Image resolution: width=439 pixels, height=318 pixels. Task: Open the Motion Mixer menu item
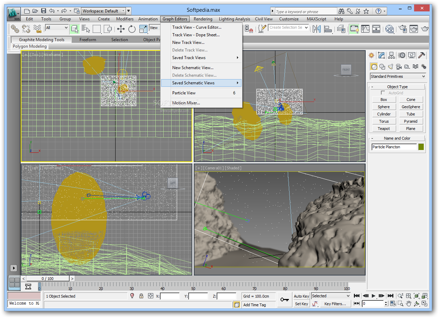coord(201,103)
